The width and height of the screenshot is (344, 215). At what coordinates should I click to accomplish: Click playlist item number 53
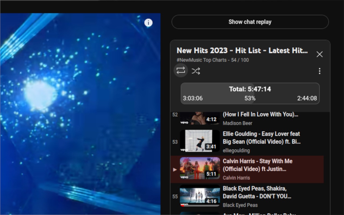(x=175, y=142)
